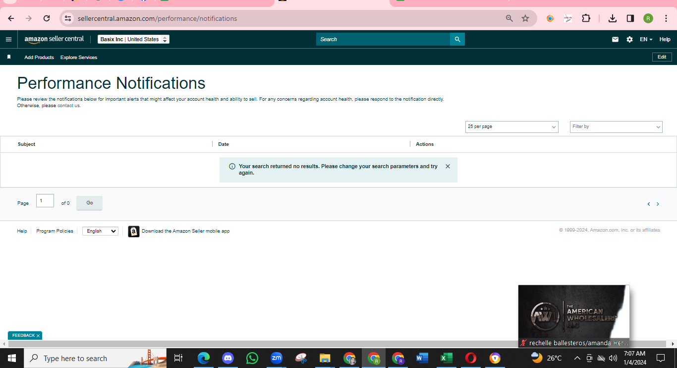Image resolution: width=677 pixels, height=368 pixels.
Task: Click the page number input field
Action: 45,201
